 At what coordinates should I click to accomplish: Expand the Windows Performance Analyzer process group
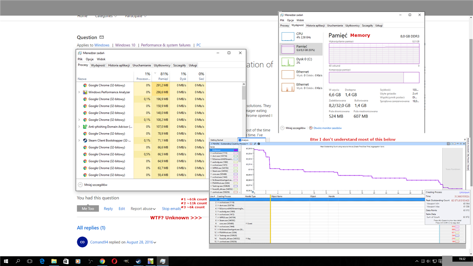click(x=79, y=92)
